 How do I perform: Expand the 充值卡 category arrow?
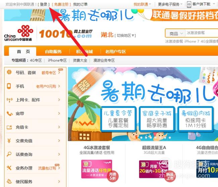pyautogui.click(x=59, y=127)
